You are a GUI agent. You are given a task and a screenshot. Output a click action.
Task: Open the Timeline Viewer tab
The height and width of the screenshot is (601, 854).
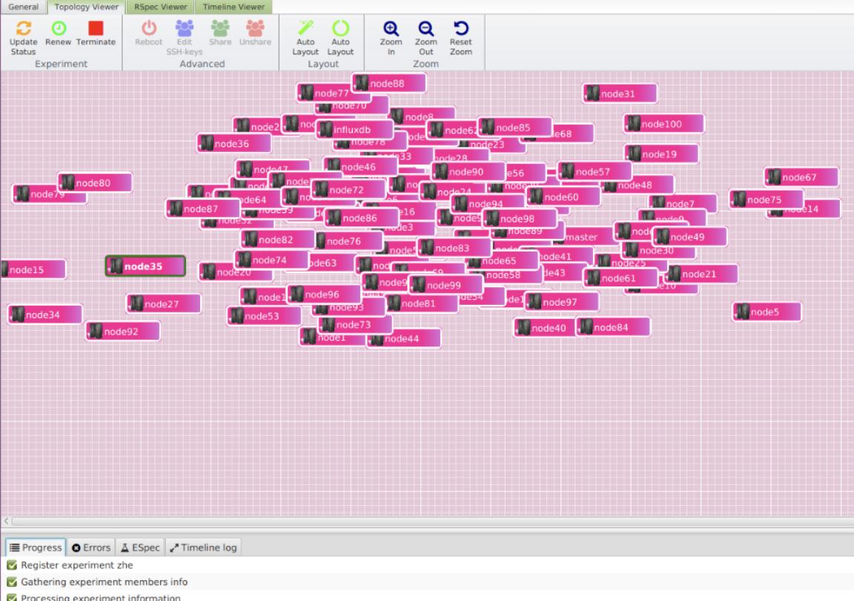234,7
